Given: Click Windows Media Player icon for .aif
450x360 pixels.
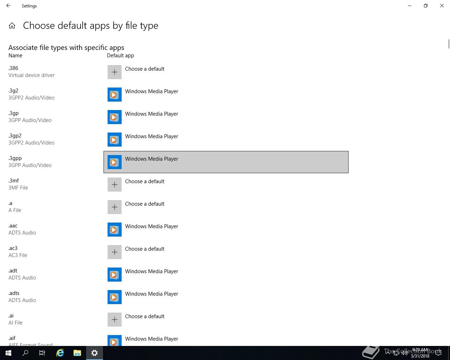Looking at the screenshot, I should (115, 340).
